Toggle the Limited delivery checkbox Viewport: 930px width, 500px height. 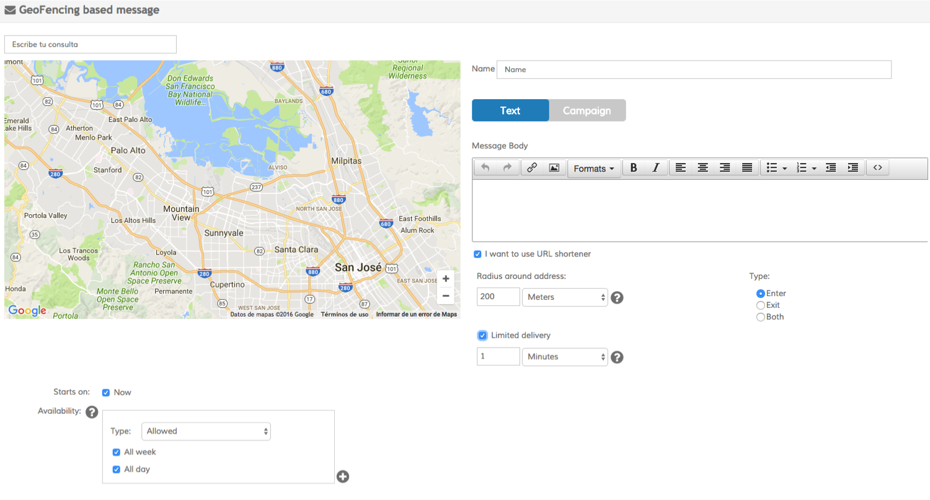482,335
